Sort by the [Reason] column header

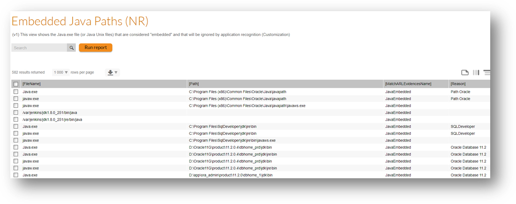[x=458, y=84]
